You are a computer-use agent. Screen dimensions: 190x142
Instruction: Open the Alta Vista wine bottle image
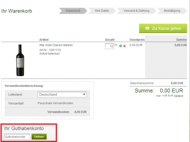coord(20,60)
